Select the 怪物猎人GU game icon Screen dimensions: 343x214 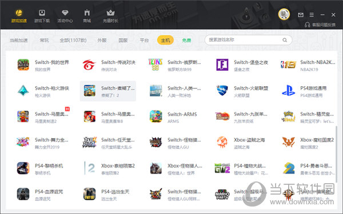pyautogui.click(x=155, y=142)
